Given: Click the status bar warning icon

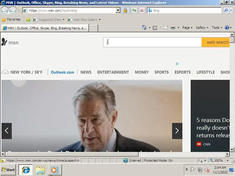Looking at the screenshot, I should [x=3, y=160].
